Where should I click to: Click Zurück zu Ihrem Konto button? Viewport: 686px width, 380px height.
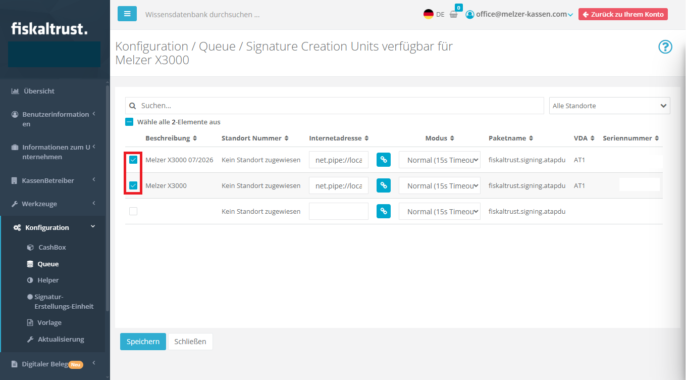(x=623, y=14)
